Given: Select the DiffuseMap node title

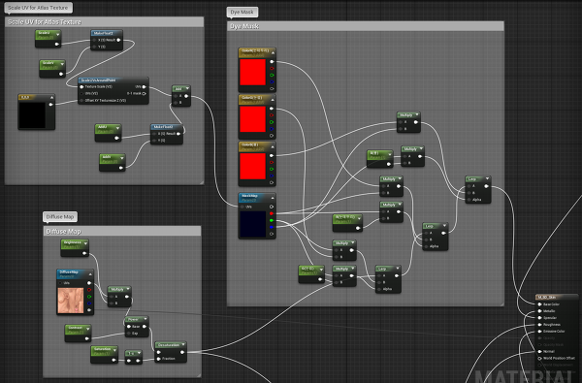Looking at the screenshot, I should pos(69,272).
